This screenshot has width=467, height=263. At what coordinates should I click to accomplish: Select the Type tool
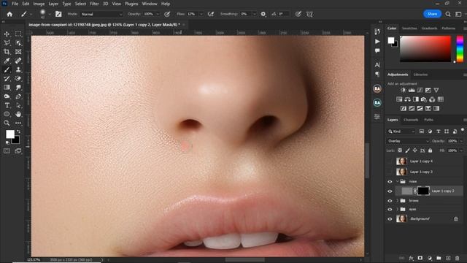point(7,105)
